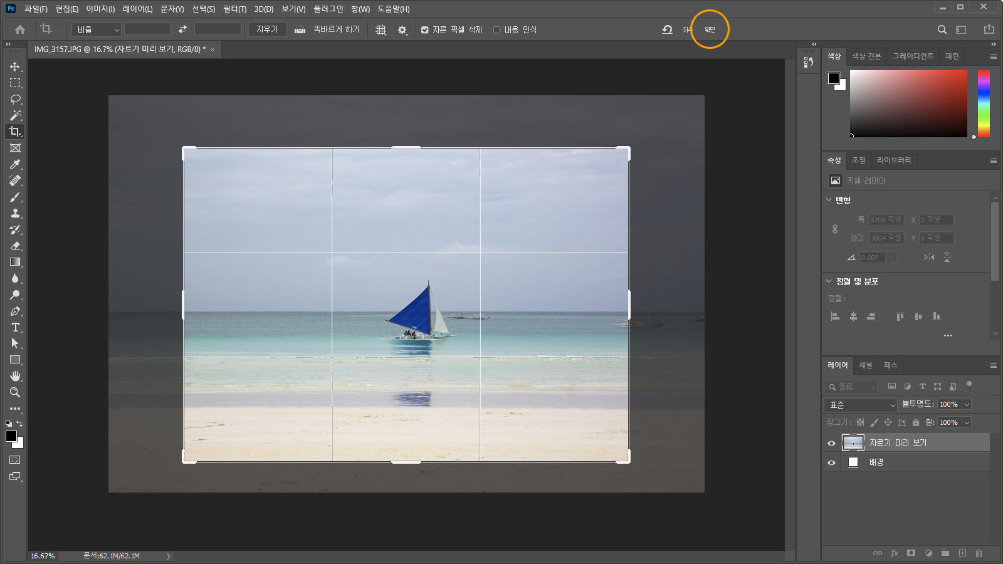Viewport: 1003px width, 564px height.
Task: Select the Path Selection tool
Action: click(15, 343)
